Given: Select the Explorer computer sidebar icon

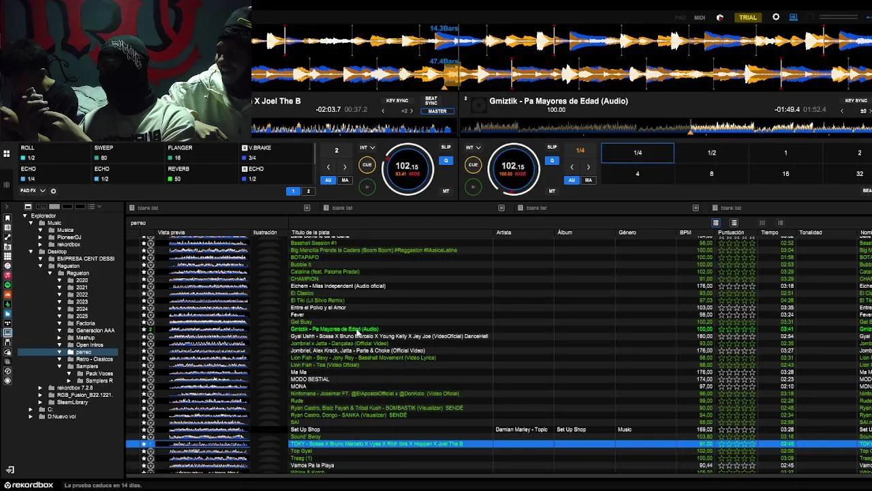Looking at the screenshot, I should 7,333.
